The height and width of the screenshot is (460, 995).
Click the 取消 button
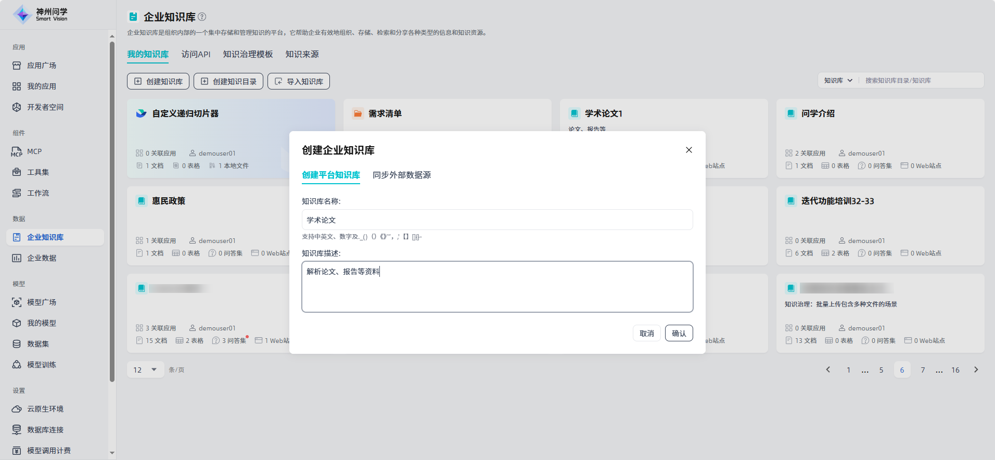click(646, 334)
